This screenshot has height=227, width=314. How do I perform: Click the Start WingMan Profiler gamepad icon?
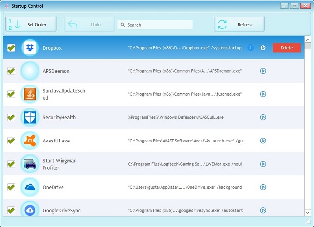pos(30,164)
